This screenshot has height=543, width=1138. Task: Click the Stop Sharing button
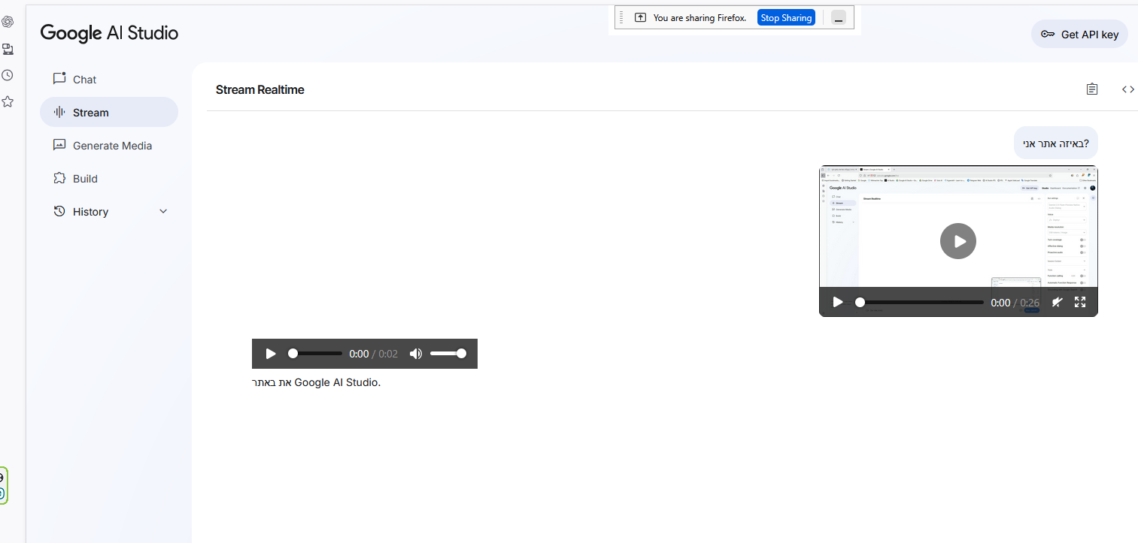click(786, 18)
